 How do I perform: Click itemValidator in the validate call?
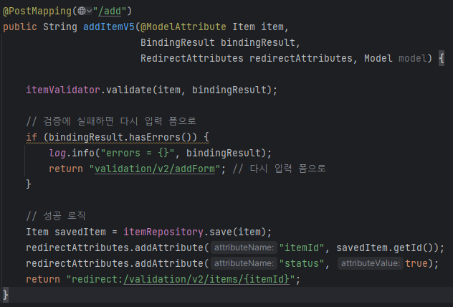[x=63, y=90]
